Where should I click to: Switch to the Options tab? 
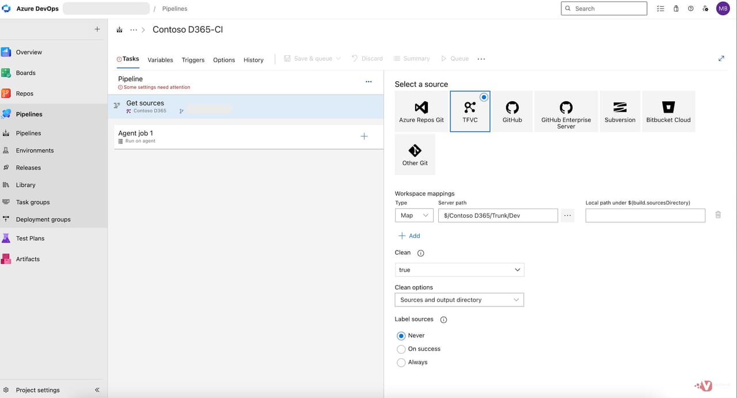(x=224, y=60)
